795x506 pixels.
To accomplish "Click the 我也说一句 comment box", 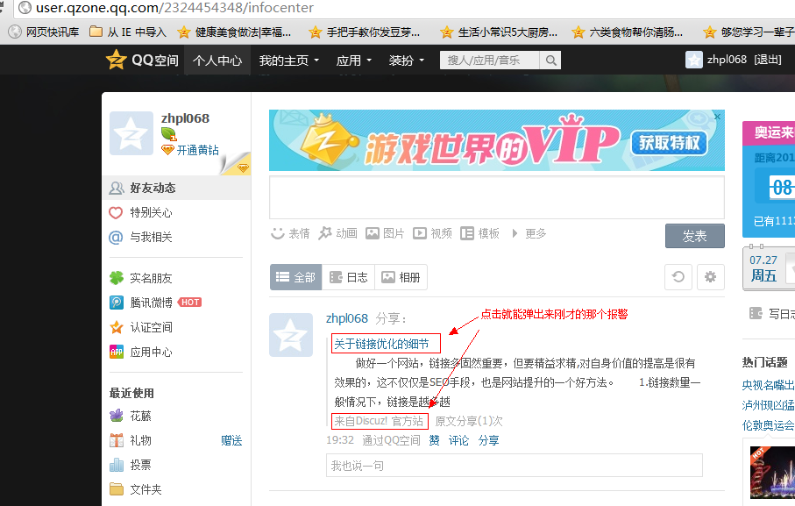I will pyautogui.click(x=515, y=466).
